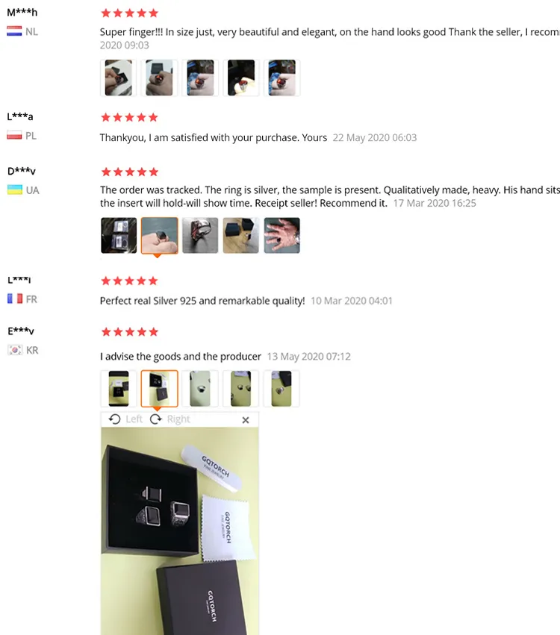The width and height of the screenshot is (560, 635).
Task: Open hand wearing ring photo by D***v
Action: click(x=282, y=235)
